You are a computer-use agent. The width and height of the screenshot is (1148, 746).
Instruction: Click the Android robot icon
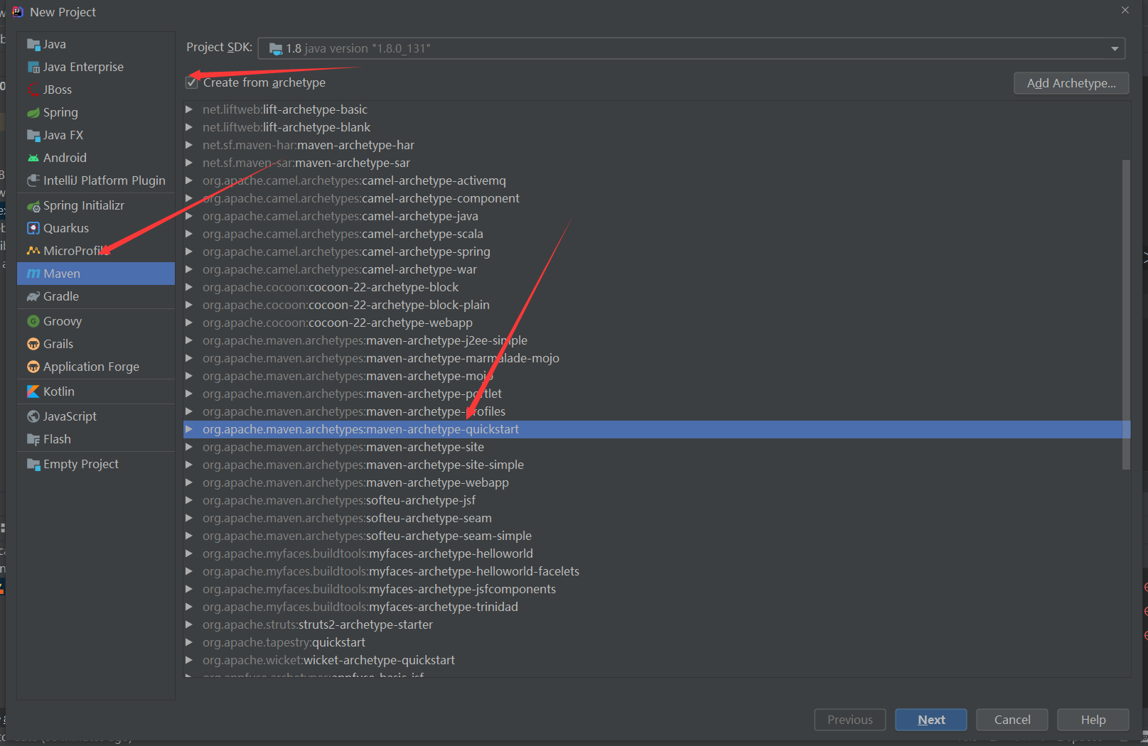click(33, 157)
